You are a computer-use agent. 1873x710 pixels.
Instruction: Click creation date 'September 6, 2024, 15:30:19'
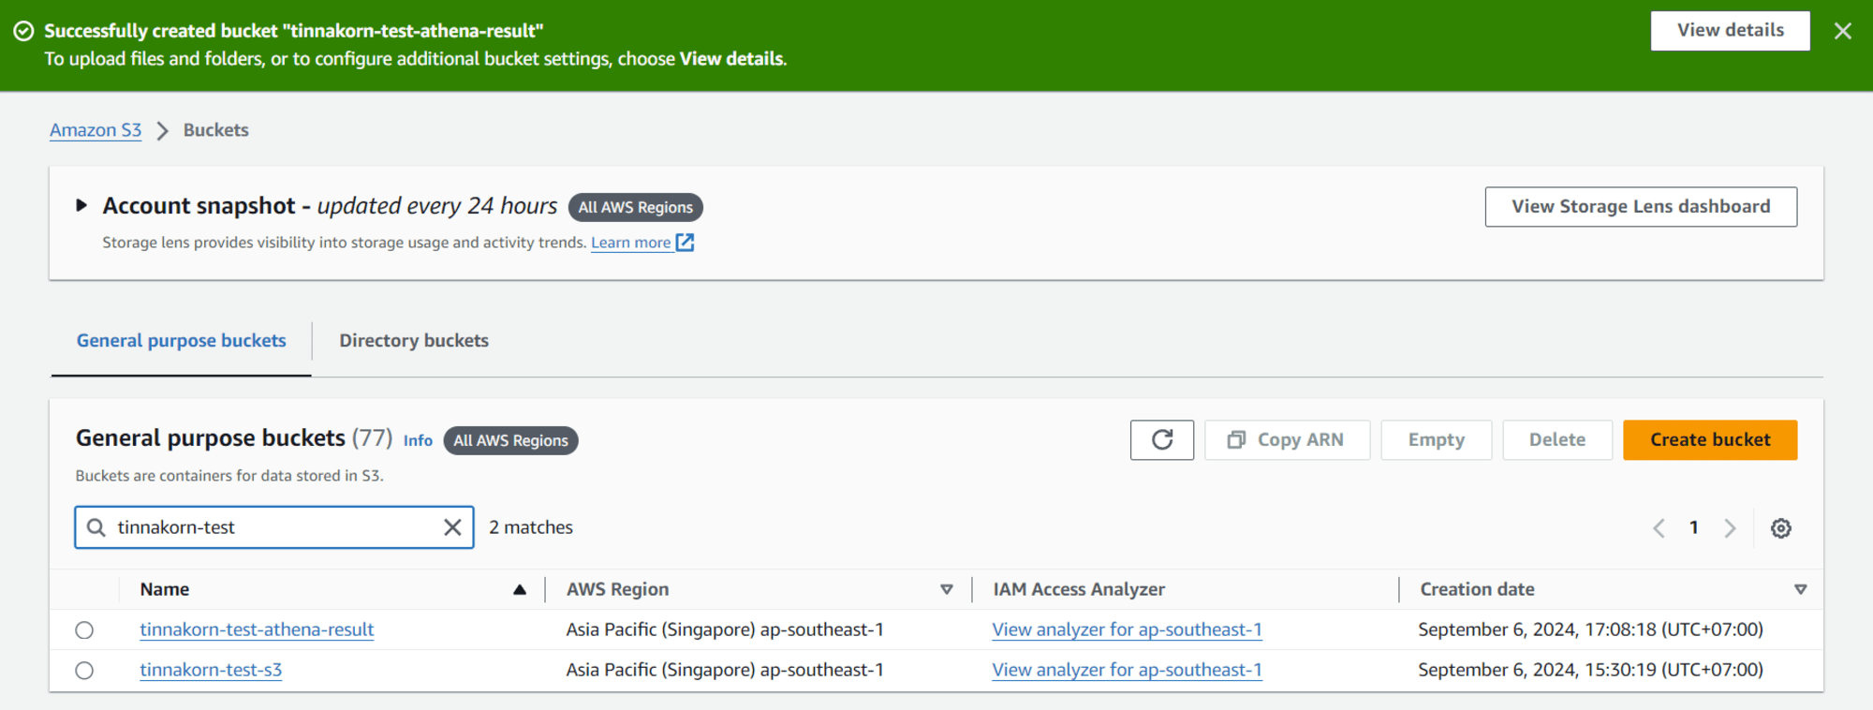point(1590,670)
